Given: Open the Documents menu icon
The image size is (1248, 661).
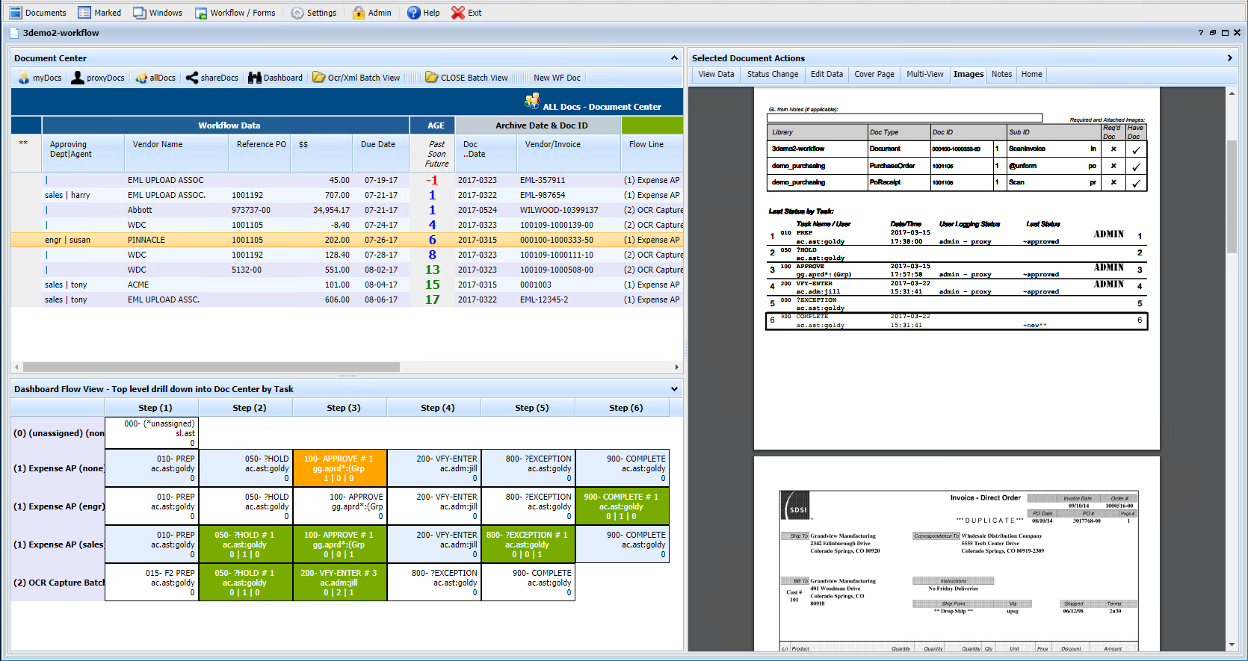Looking at the screenshot, I should [x=16, y=13].
